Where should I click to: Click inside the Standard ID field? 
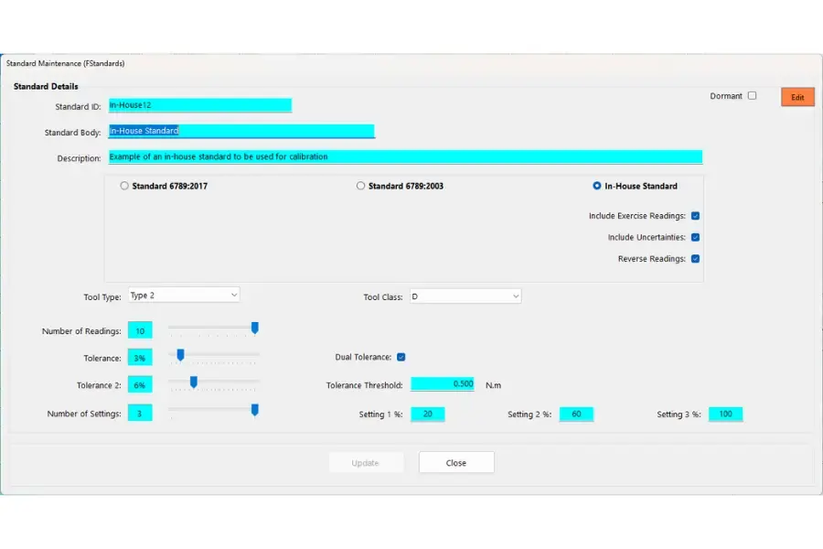click(x=201, y=105)
